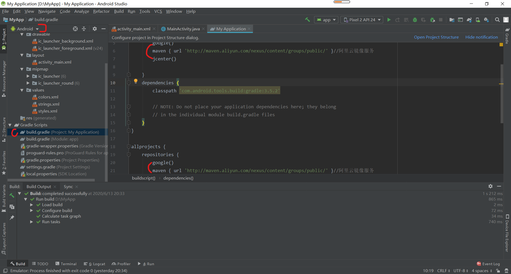Switch to the activity_main.xml editor tab
511x274 pixels.
[x=134, y=29]
